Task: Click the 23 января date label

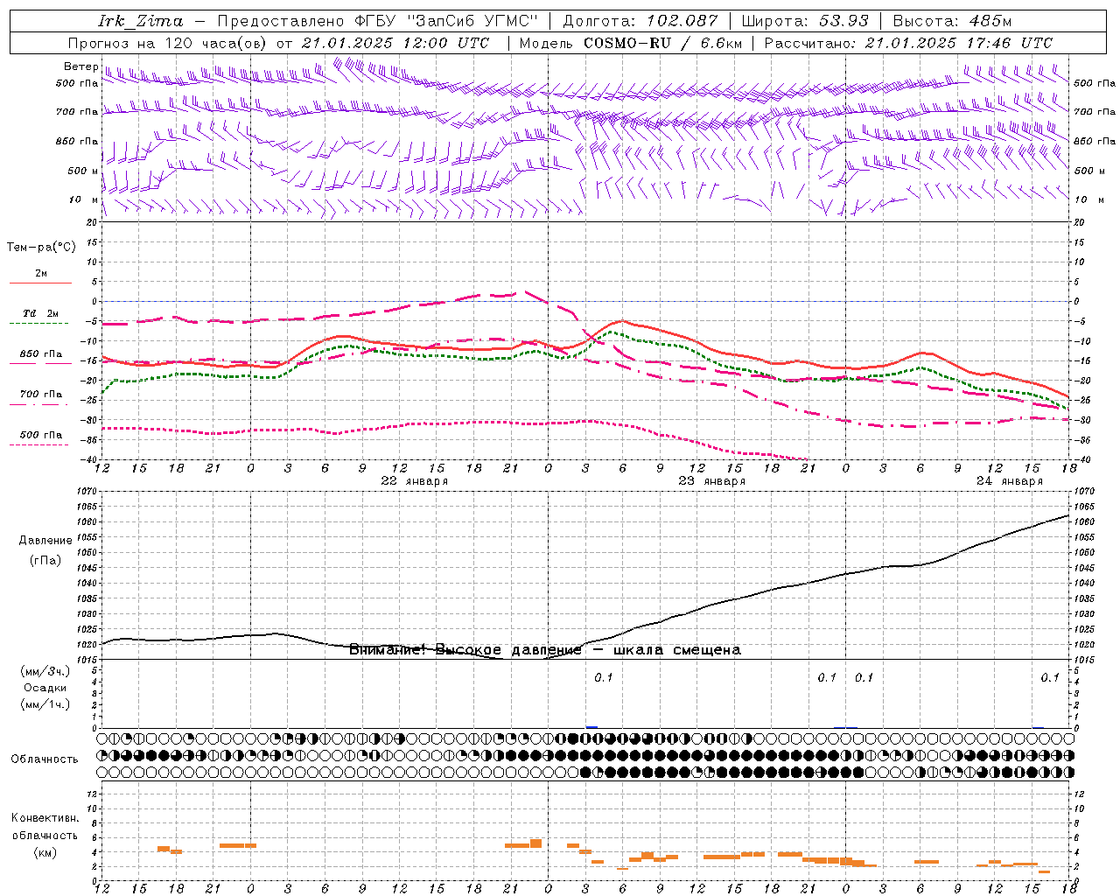Action: (x=712, y=481)
